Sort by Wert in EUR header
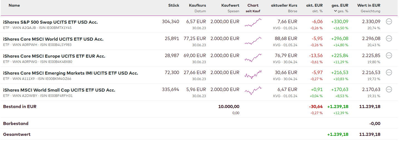 (369, 5)
